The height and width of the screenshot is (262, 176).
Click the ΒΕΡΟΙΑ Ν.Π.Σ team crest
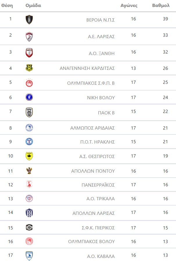pyautogui.click(x=29, y=20)
